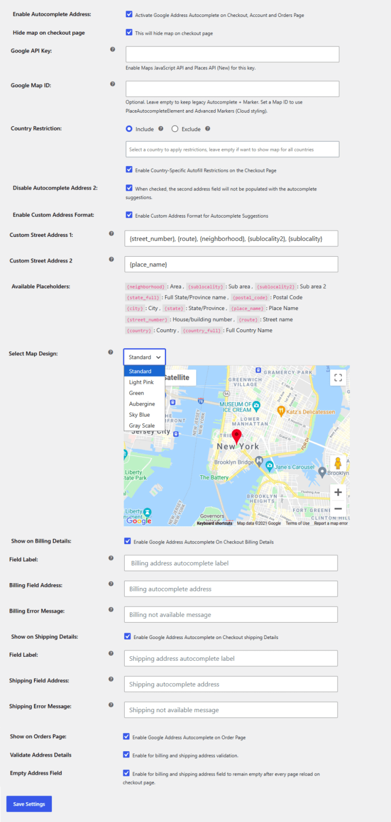Toggle Enable Custom Address Format checkbox
This screenshot has height=822, width=391.
[129, 215]
